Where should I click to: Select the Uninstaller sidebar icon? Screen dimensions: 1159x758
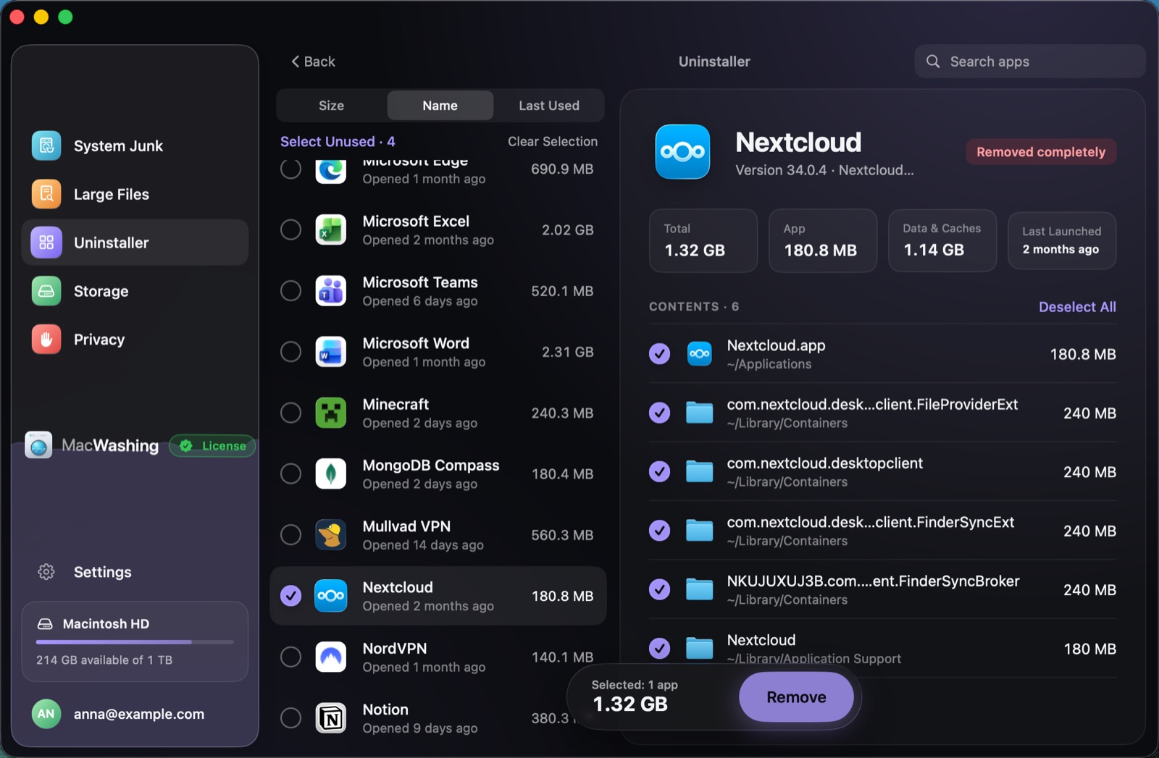(x=46, y=243)
